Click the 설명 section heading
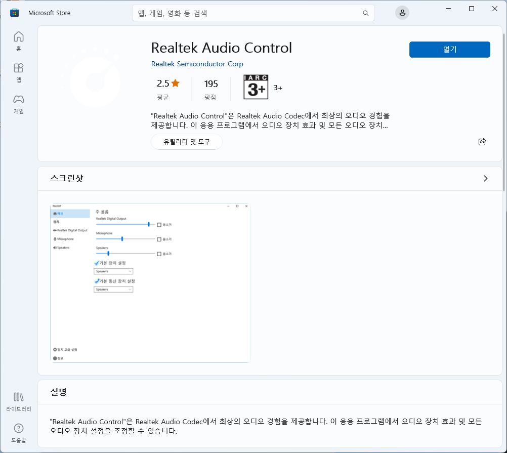 59,392
